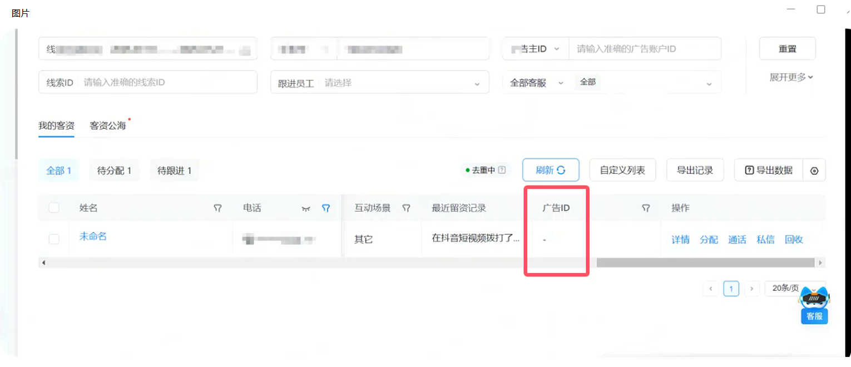Image resolution: width=851 pixels, height=367 pixels.
Task: Expand 展开更多 filter options
Action: (791, 77)
